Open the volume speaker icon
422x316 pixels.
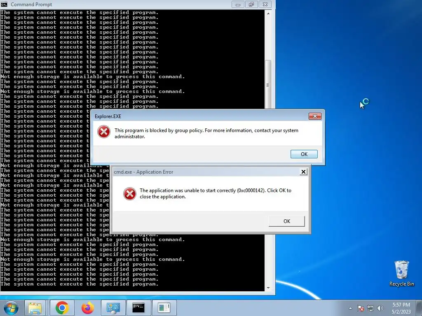(380, 308)
